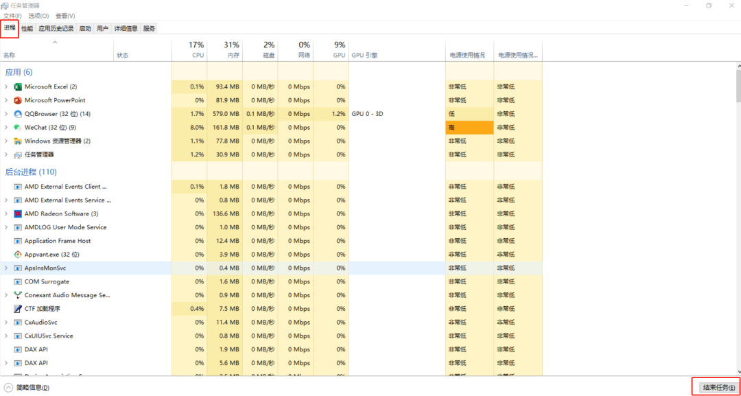Open the 查看(V) menu

(65, 16)
